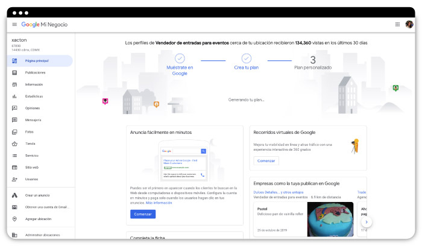The height and width of the screenshot is (246, 422).
Task: Click the Opiniones review icon
Action: (x=14, y=108)
